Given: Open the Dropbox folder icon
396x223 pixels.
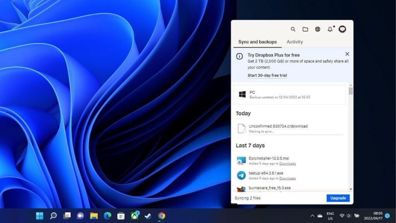Looking at the screenshot, I should pyautogui.click(x=306, y=29).
